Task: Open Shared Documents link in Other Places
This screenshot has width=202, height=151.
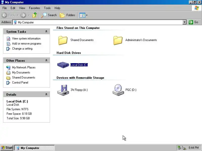Action: tap(23, 78)
